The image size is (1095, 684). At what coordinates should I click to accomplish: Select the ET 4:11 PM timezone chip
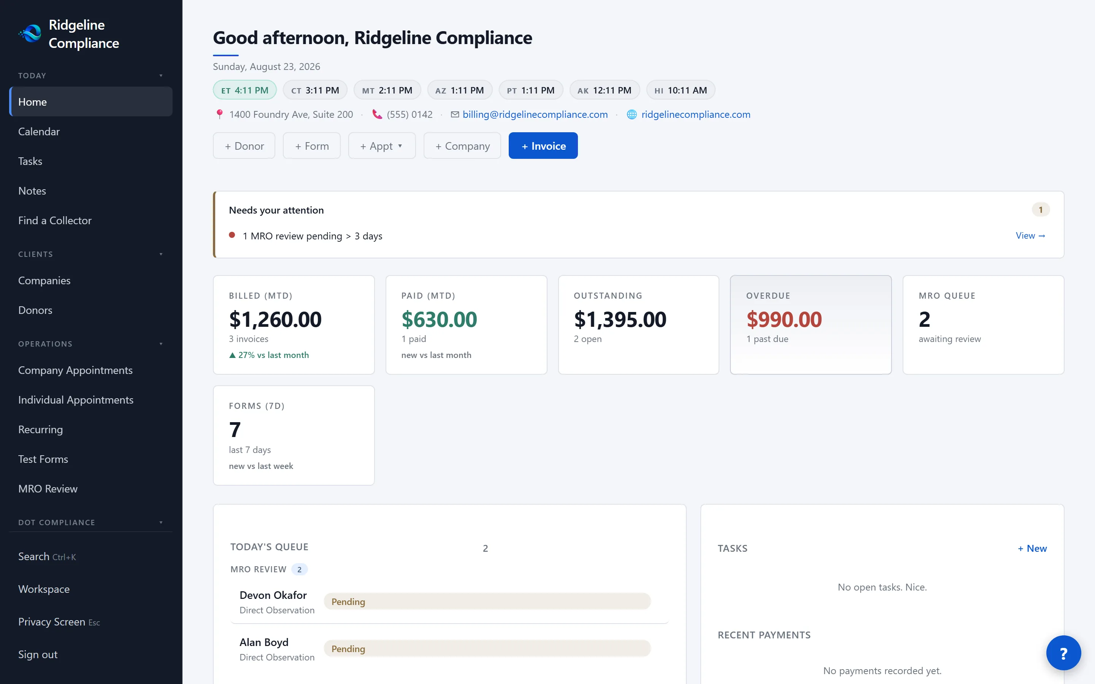click(245, 90)
